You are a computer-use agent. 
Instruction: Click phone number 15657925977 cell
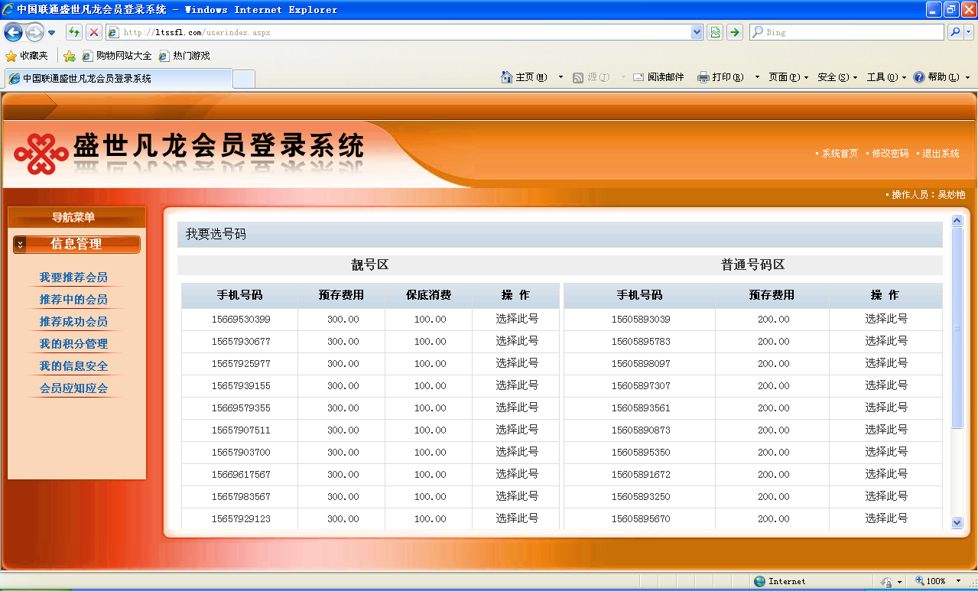241,363
